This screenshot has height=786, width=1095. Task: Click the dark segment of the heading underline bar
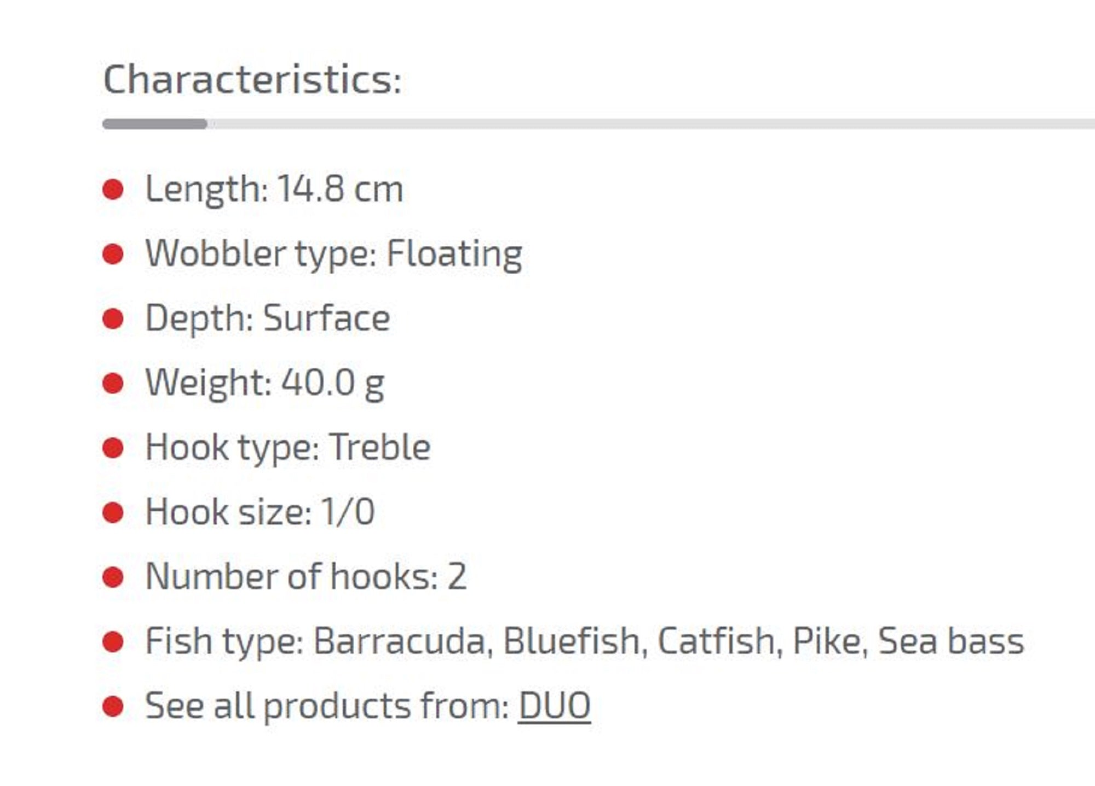[x=155, y=124]
